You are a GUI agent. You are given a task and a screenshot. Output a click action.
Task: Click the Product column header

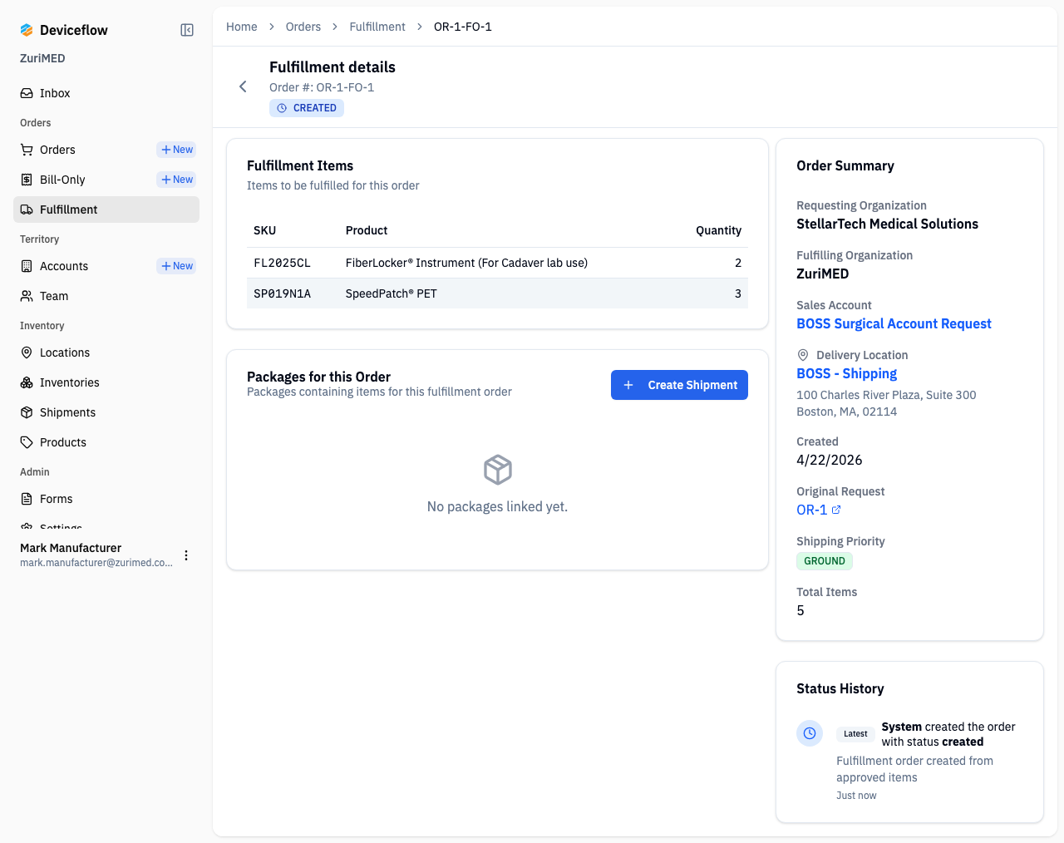(x=367, y=230)
